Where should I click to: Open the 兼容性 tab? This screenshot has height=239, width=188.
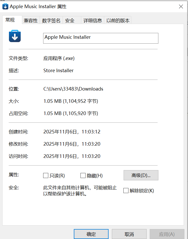pos(31,21)
